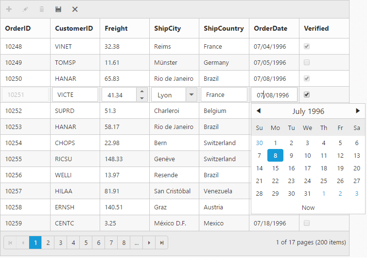This screenshot has height=260, width=367.
Task: Select the México D.F. cell
Action: tap(174, 223)
